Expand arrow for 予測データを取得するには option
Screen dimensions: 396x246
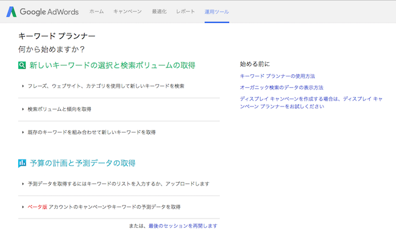23,184
